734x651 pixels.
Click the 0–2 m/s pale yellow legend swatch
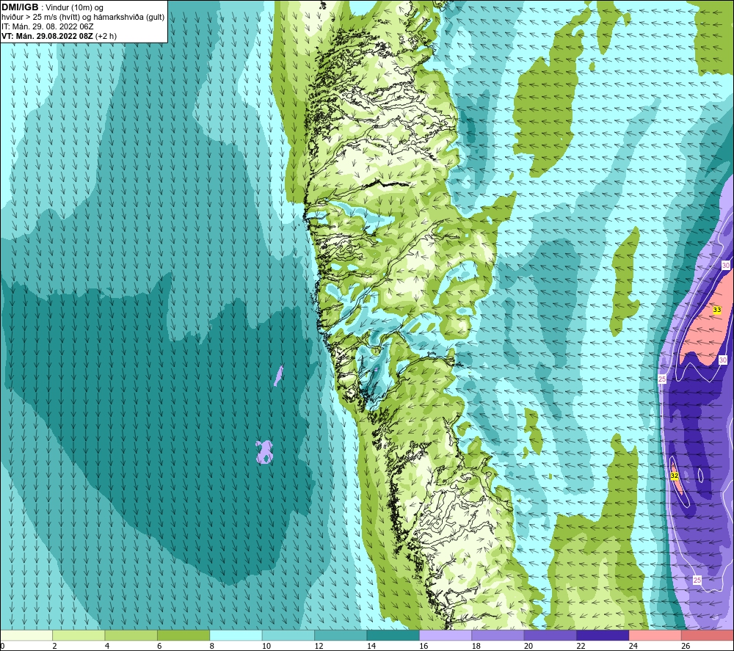click(x=26, y=635)
